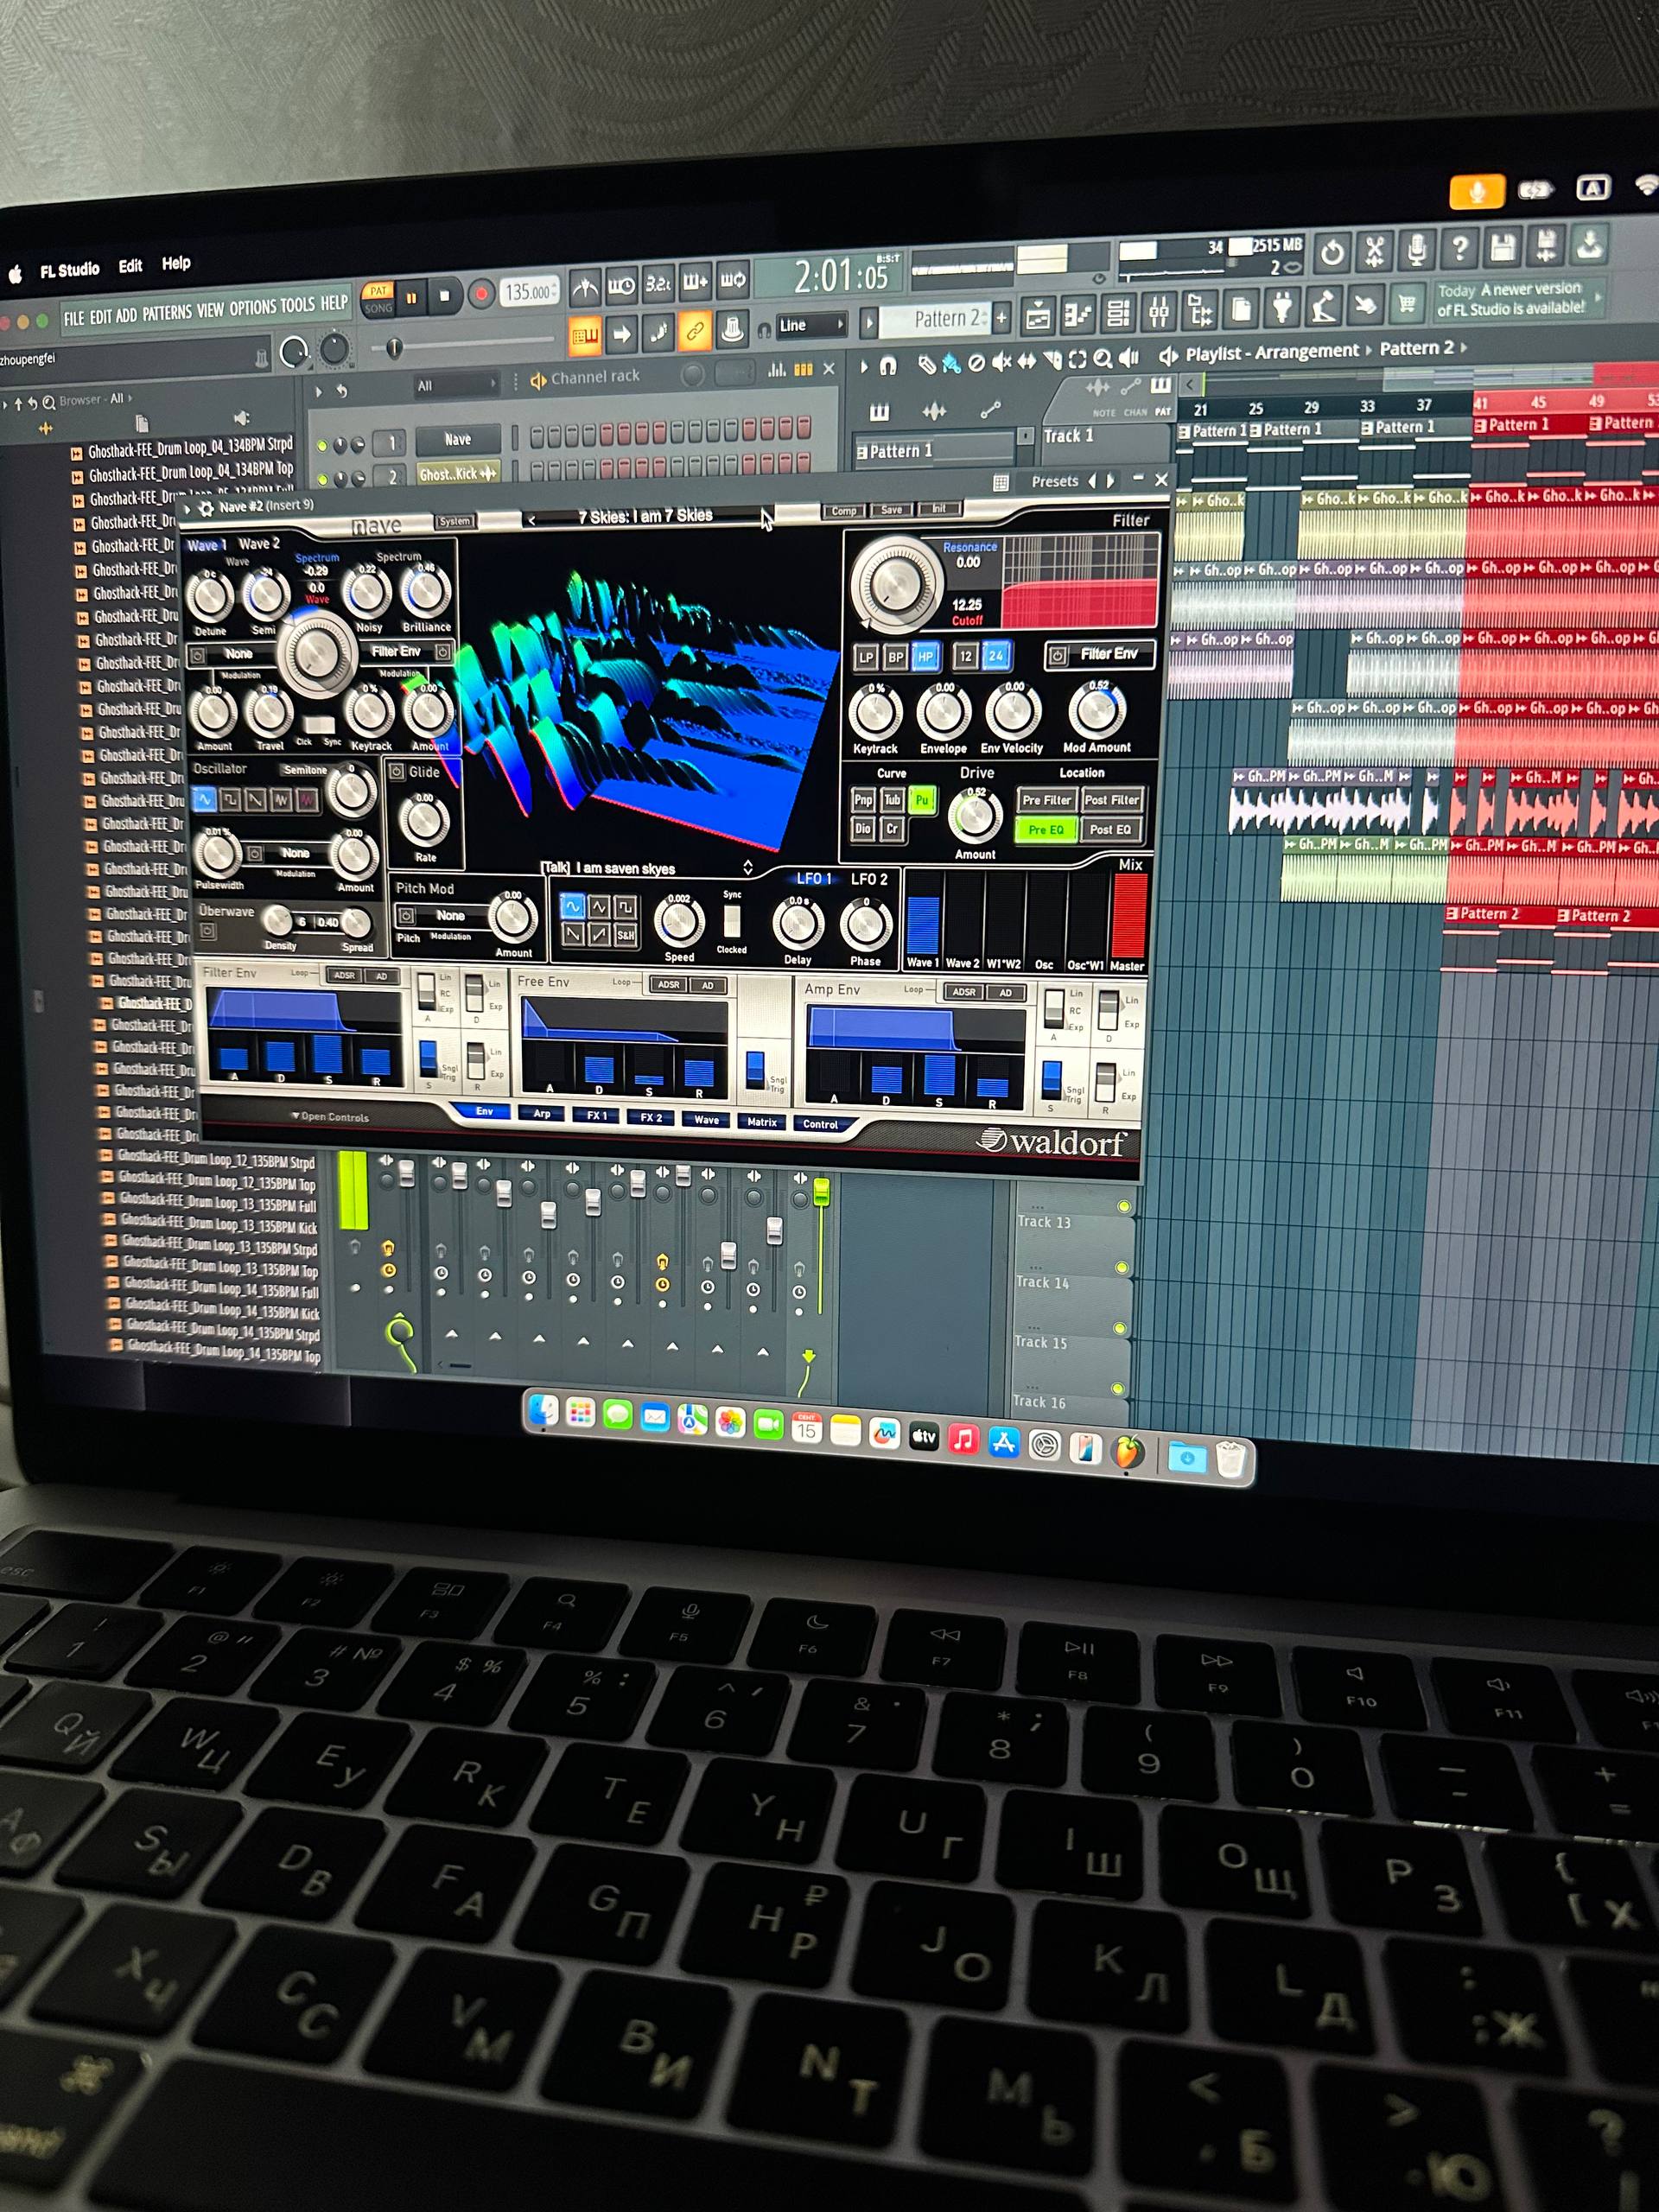
Task: Open the talk wavetable selector arrows
Action: (x=748, y=867)
